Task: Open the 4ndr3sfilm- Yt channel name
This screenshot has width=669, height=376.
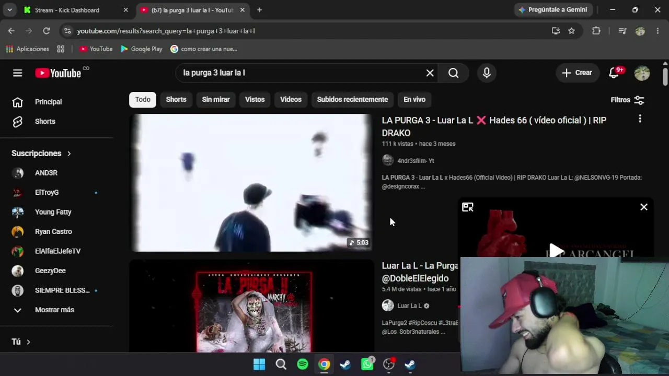Action: tap(416, 161)
